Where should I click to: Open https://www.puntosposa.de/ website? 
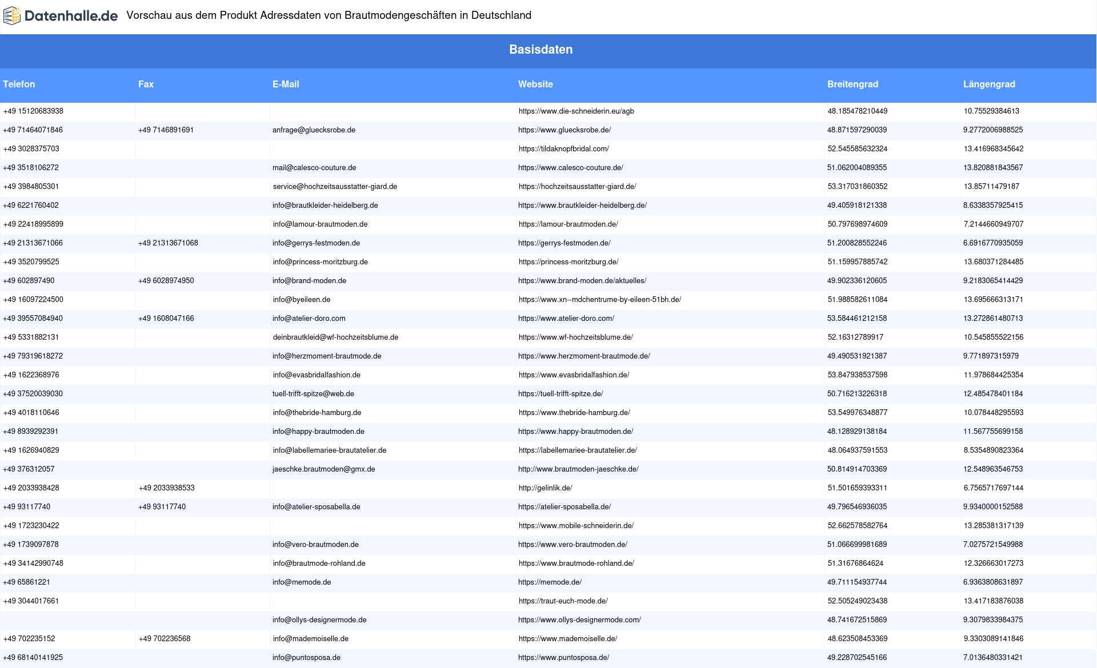click(x=563, y=658)
